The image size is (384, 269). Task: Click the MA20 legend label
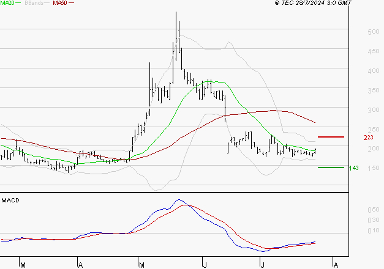point(7,3)
